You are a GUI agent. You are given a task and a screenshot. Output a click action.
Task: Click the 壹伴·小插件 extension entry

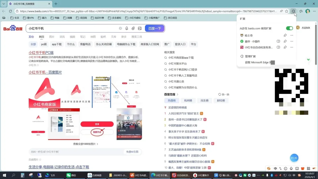tap(252, 41)
